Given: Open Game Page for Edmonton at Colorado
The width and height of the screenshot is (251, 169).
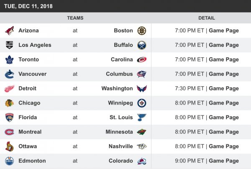Looking at the screenshot, I should coord(223,161).
